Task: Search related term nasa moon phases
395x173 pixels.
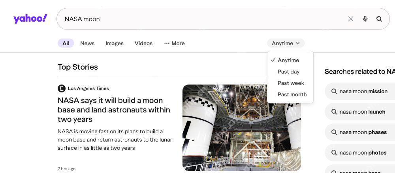Action: [363, 132]
